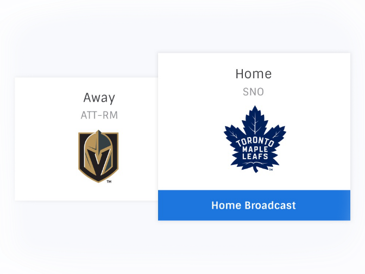This screenshot has height=274, width=365.
Task: Choose the Away team card
Action: coord(86,139)
